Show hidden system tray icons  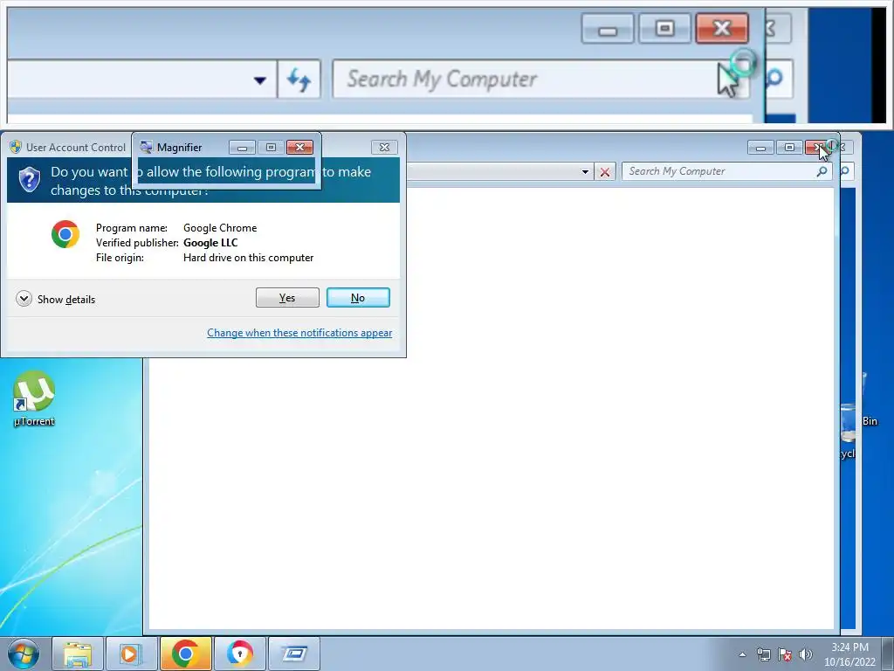point(742,654)
